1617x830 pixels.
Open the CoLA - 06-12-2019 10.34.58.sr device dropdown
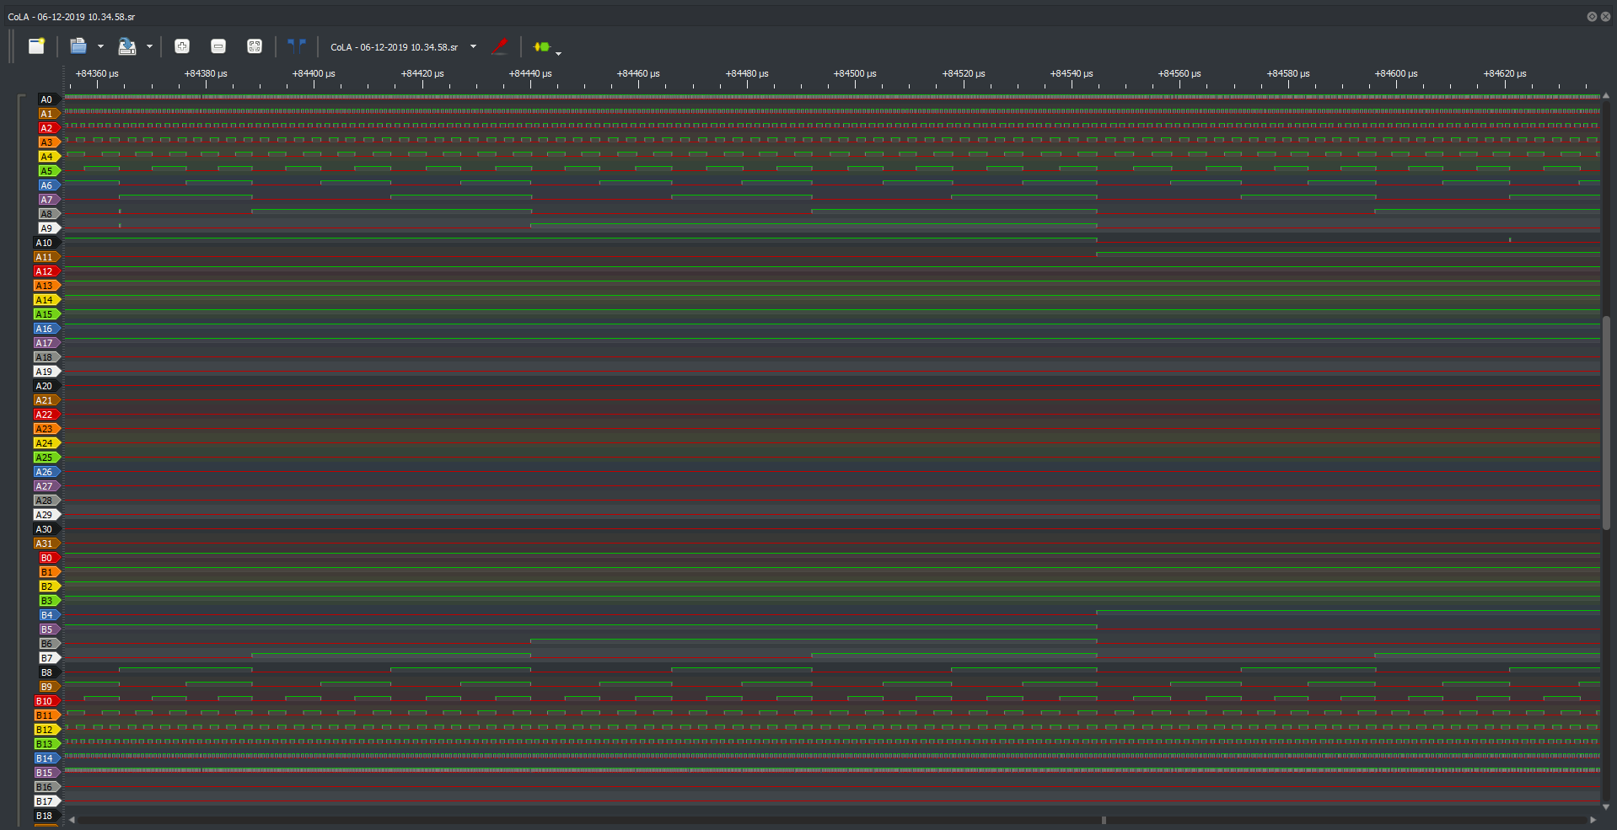(x=402, y=47)
